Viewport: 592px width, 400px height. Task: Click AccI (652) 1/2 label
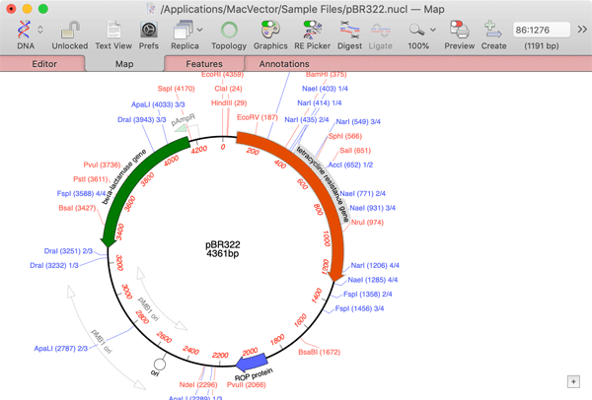pyautogui.click(x=350, y=165)
